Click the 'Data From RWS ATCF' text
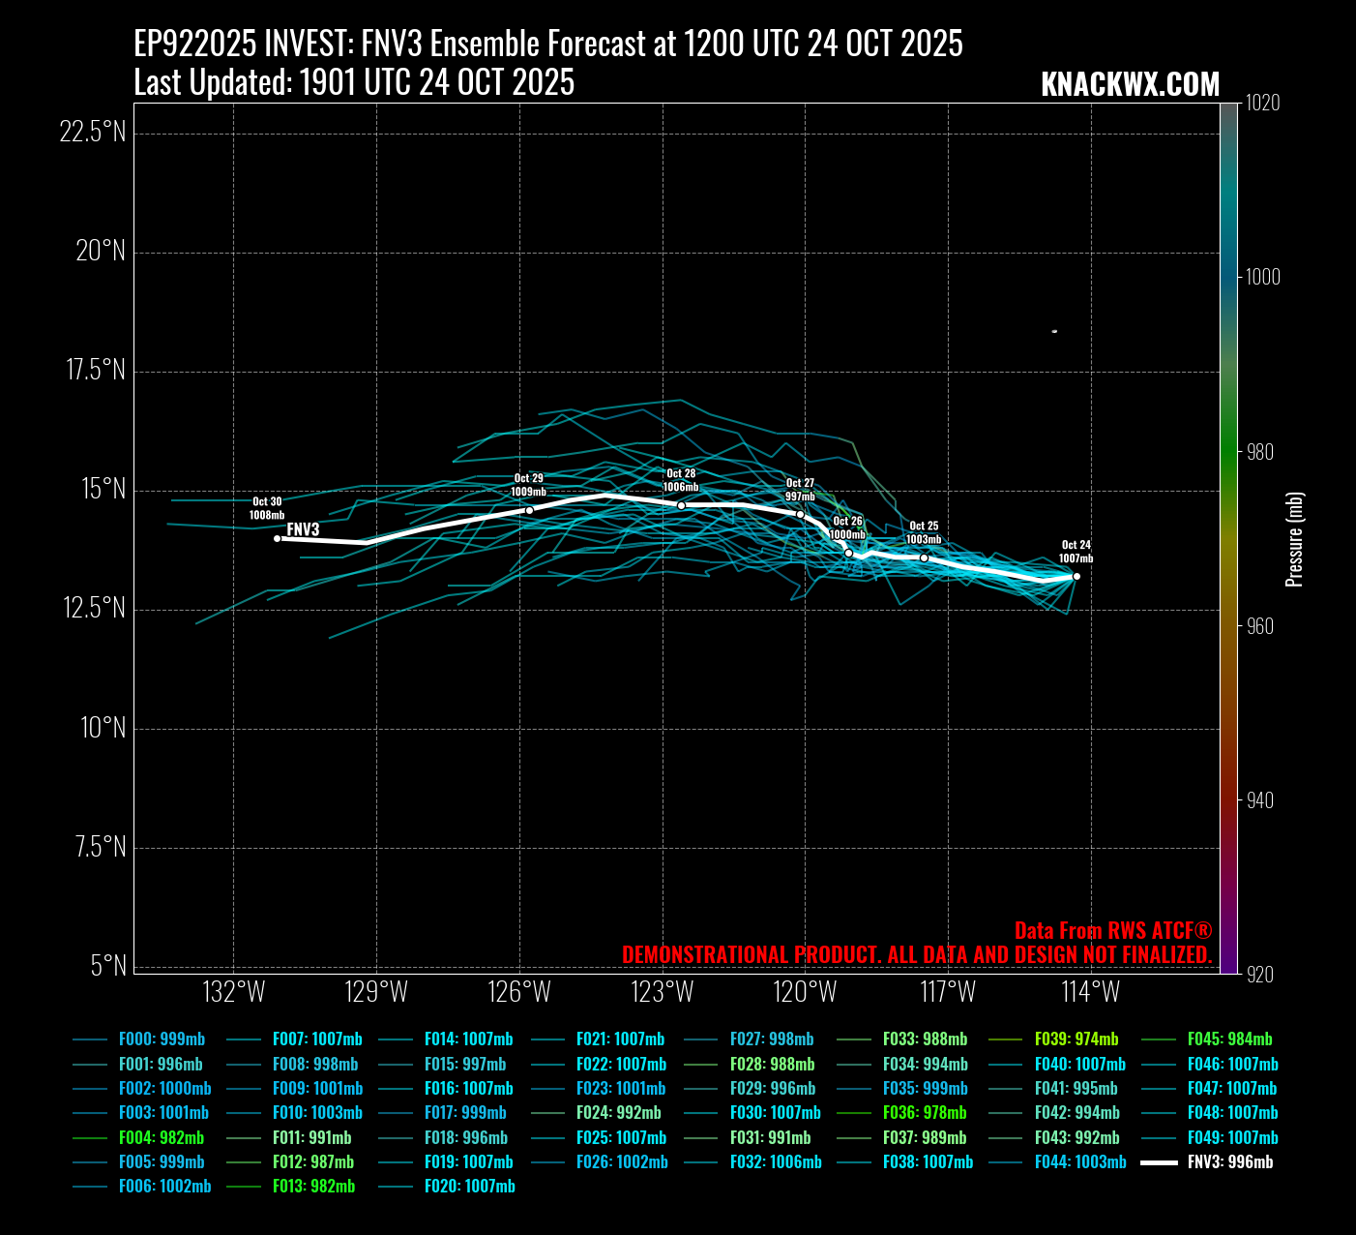This screenshot has height=1235, width=1356. pyautogui.click(x=1112, y=931)
